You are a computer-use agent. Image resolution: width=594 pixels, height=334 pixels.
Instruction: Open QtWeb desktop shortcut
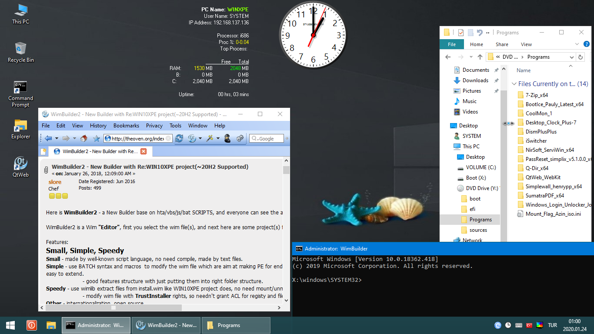20,167
